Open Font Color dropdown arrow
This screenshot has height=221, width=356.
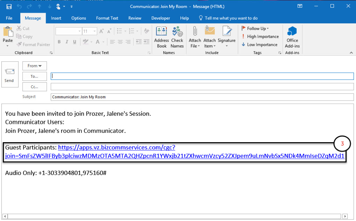pos(103,42)
